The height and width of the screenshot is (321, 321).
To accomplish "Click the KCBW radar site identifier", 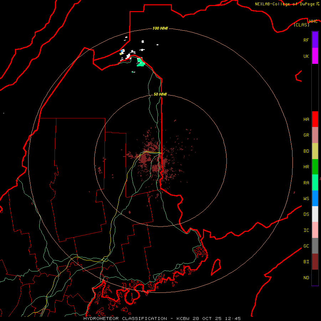I will click(x=183, y=319).
